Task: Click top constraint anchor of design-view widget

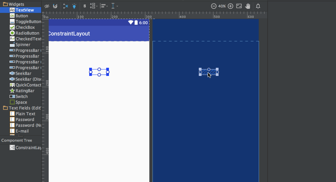Action: click(99, 69)
